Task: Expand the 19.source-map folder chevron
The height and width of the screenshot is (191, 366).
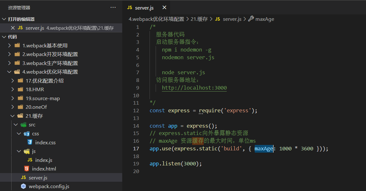Action: tap(13, 98)
